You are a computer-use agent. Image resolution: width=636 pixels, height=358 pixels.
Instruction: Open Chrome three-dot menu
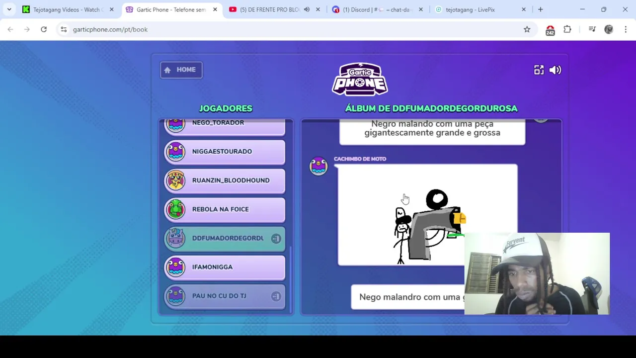click(626, 29)
